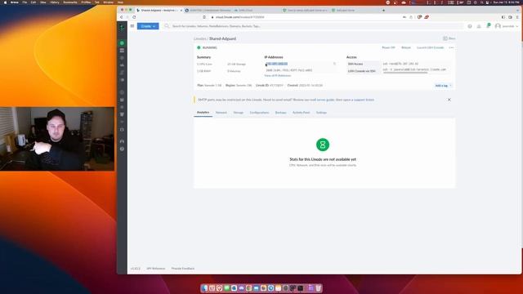The width and height of the screenshot is (523, 294).
Task: Toggle the hamburger navigation menu icon
Action: [x=132, y=26]
